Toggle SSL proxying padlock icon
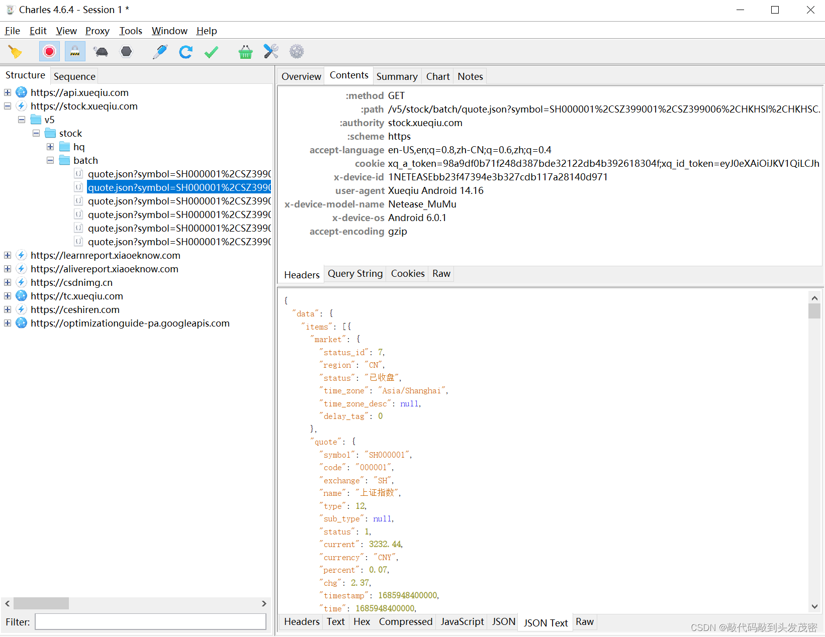 pyautogui.click(x=75, y=52)
